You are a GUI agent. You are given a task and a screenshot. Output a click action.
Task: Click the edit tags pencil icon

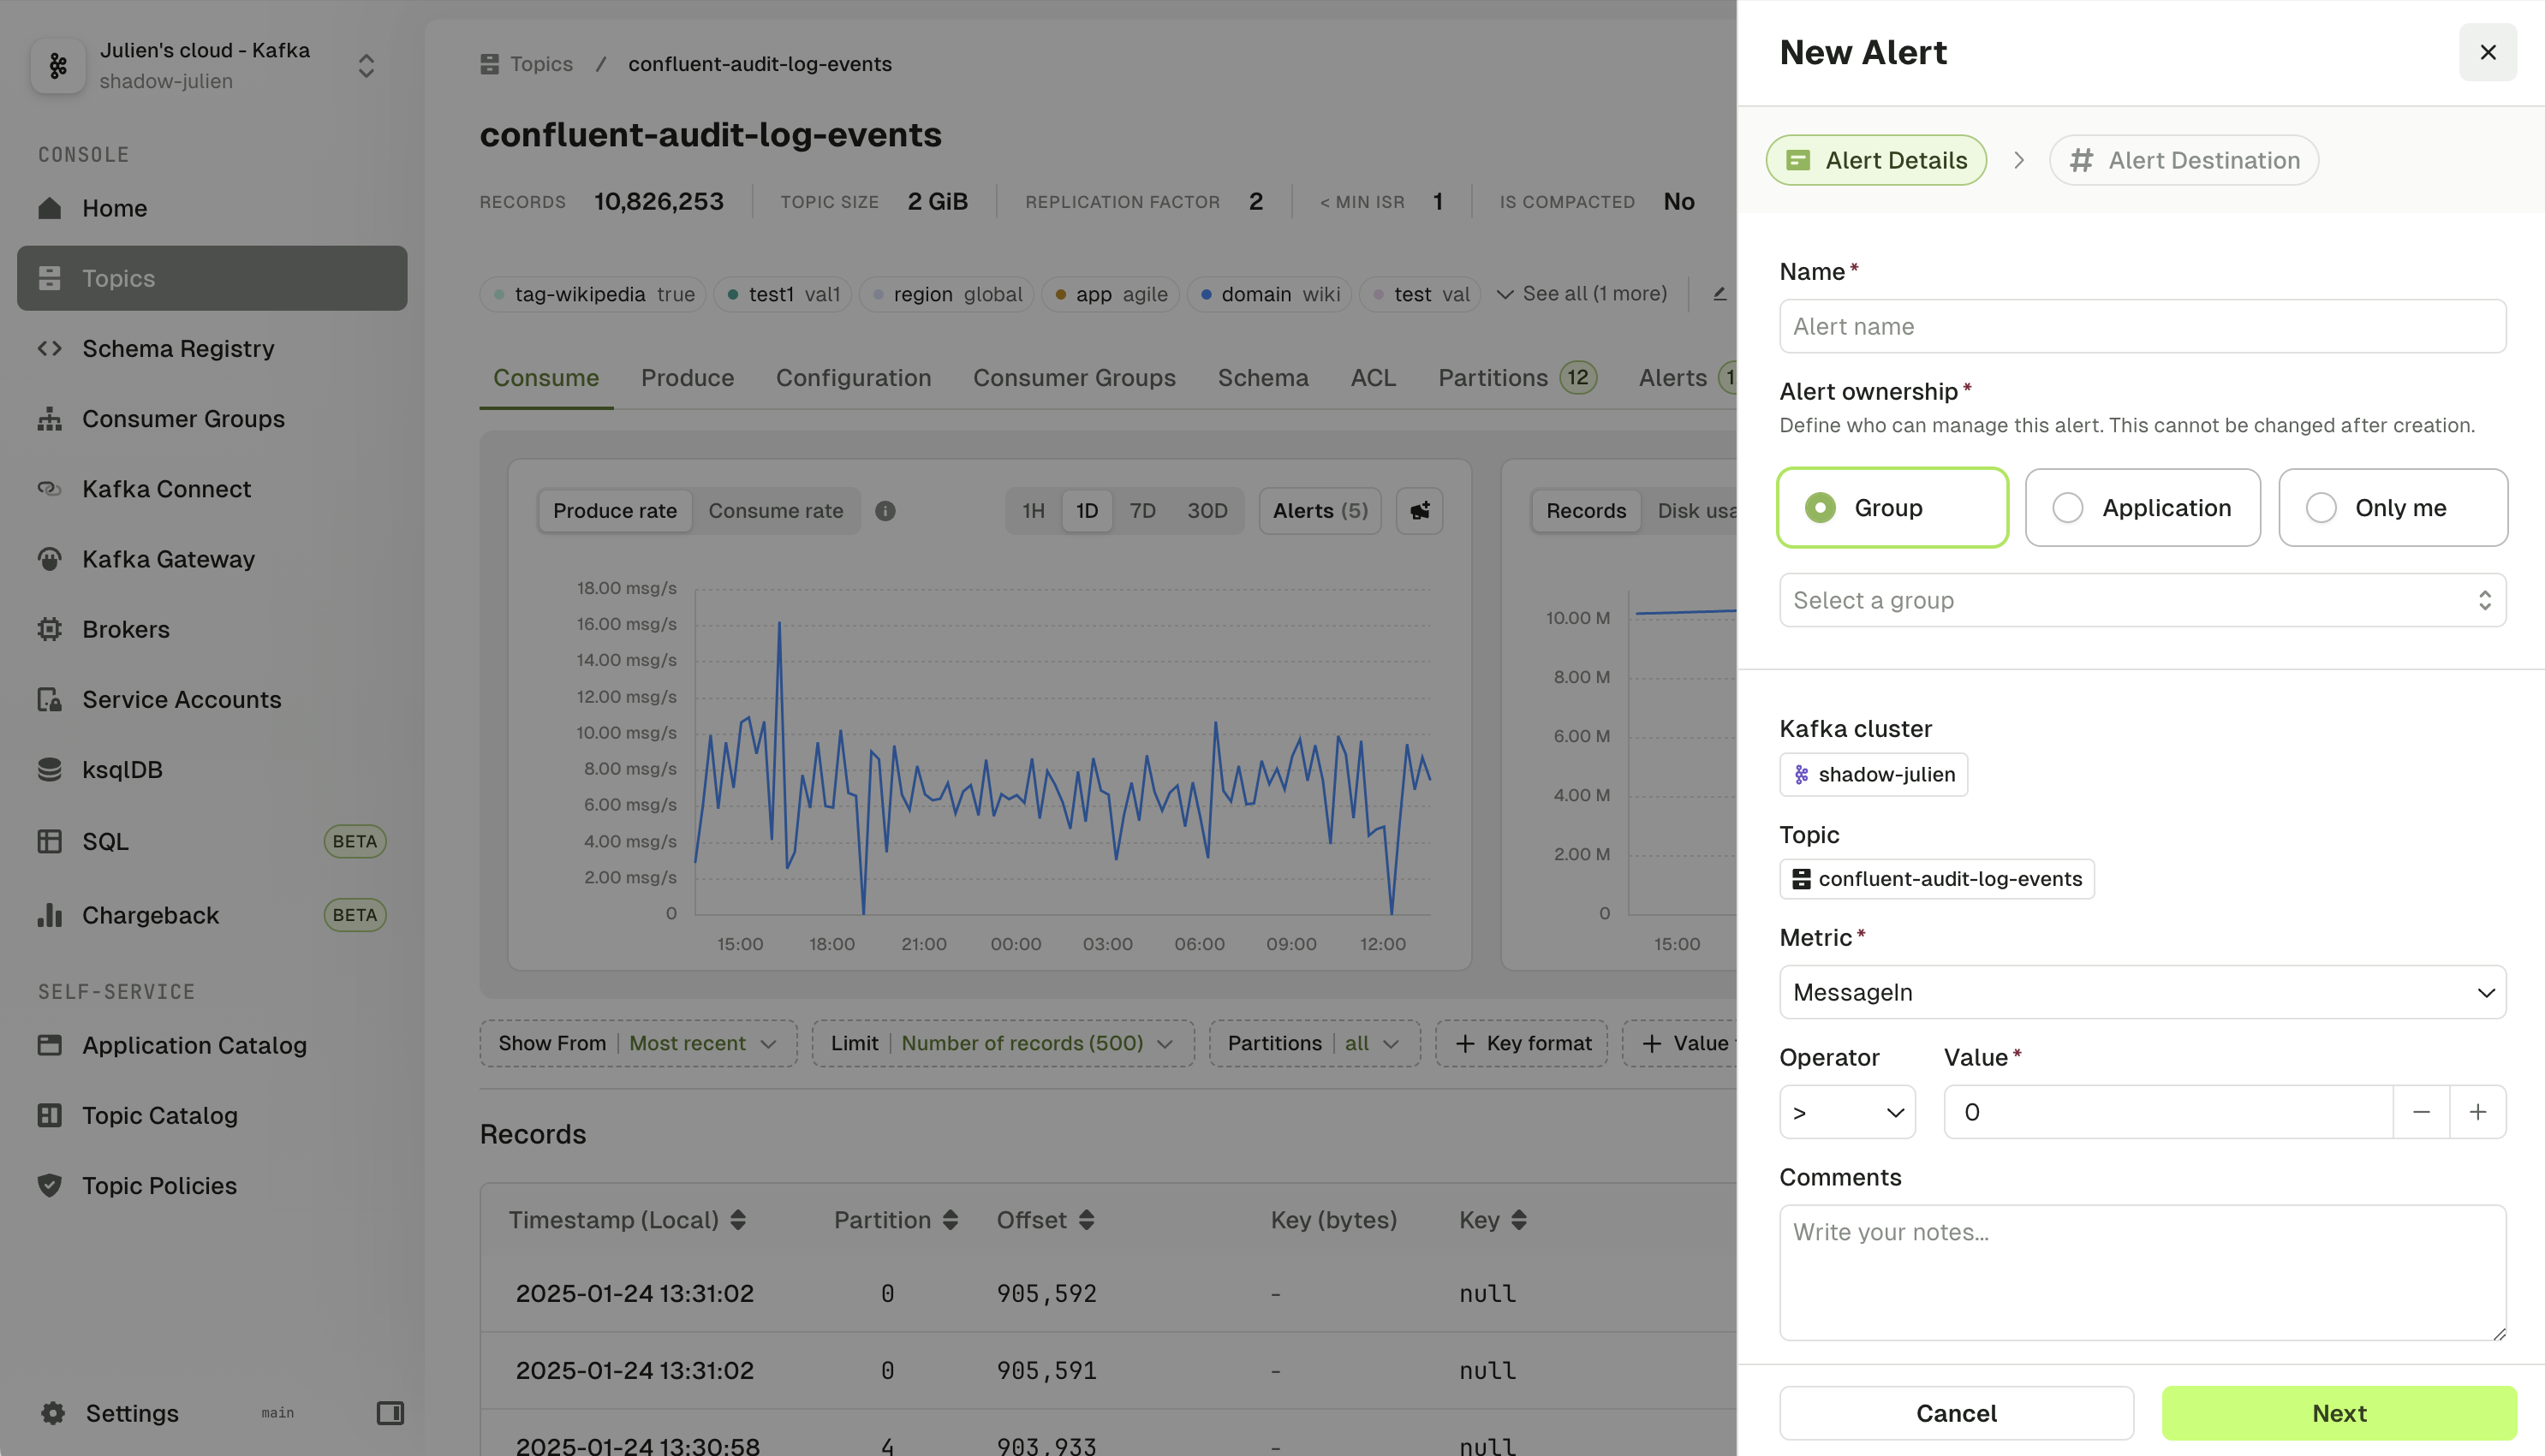click(x=1719, y=294)
